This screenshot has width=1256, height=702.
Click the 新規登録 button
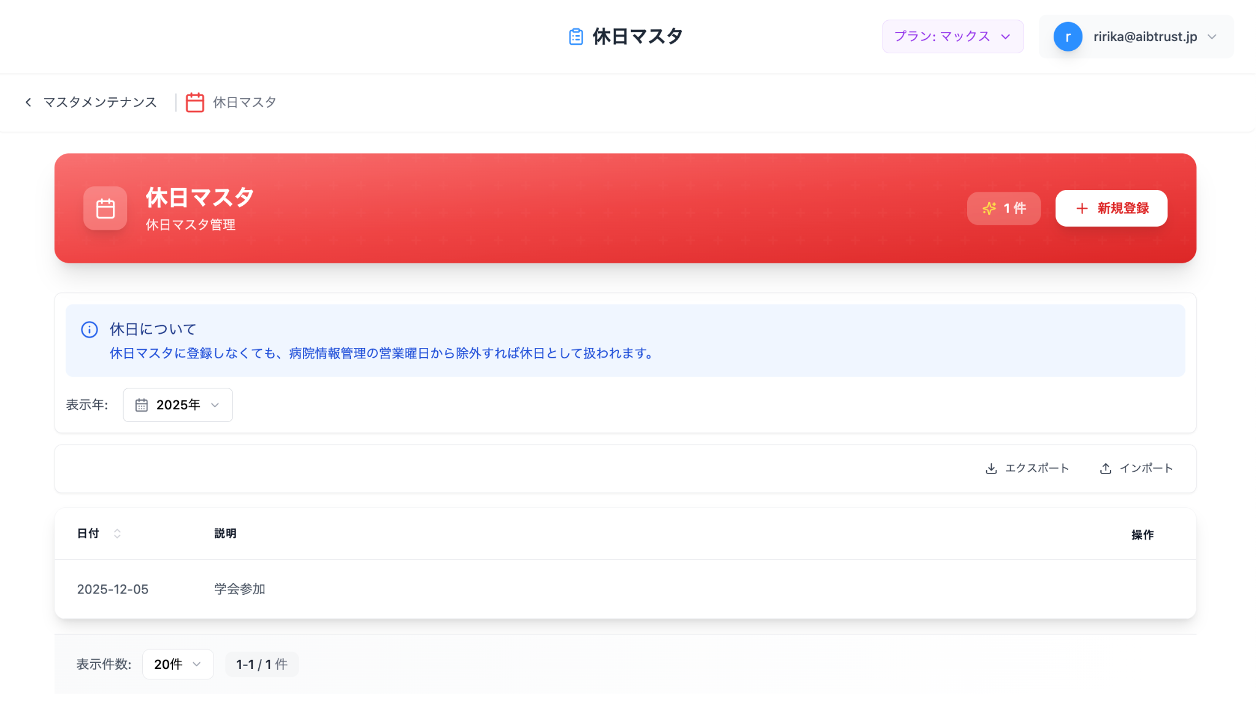pyautogui.click(x=1111, y=208)
